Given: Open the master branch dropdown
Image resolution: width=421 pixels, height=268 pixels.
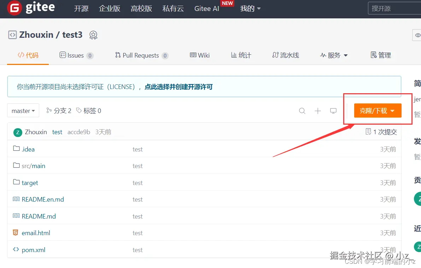Looking at the screenshot, I should [x=23, y=111].
